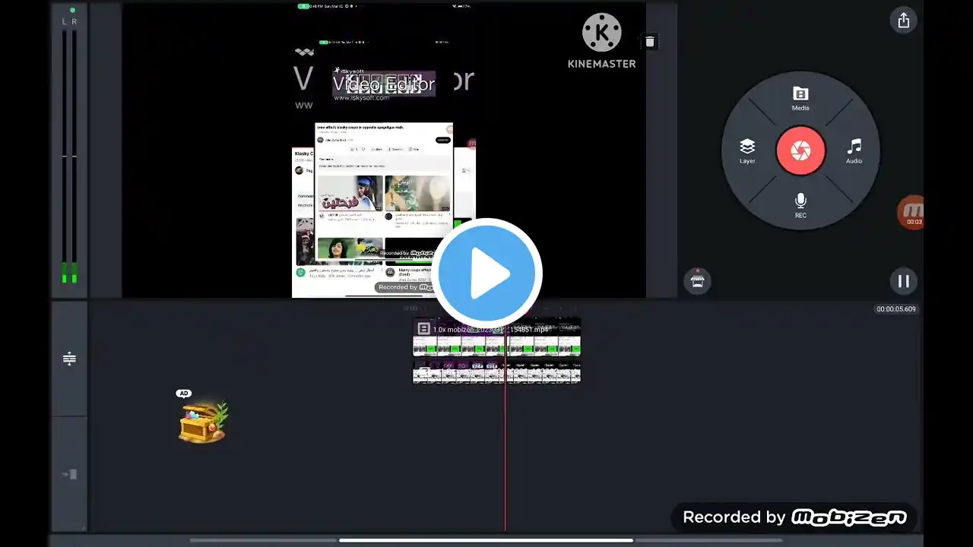Select the 1.0x mobizen video clip
Image resolution: width=973 pixels, height=547 pixels.
coord(496,337)
